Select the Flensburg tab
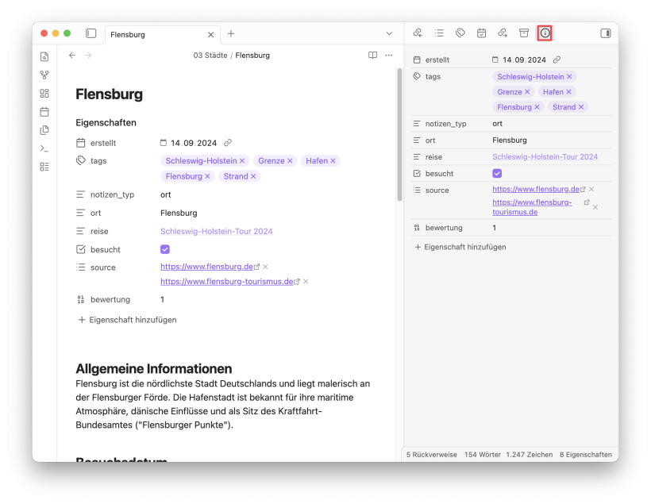Image resolution: width=651 pixels, height=504 pixels. (x=155, y=35)
